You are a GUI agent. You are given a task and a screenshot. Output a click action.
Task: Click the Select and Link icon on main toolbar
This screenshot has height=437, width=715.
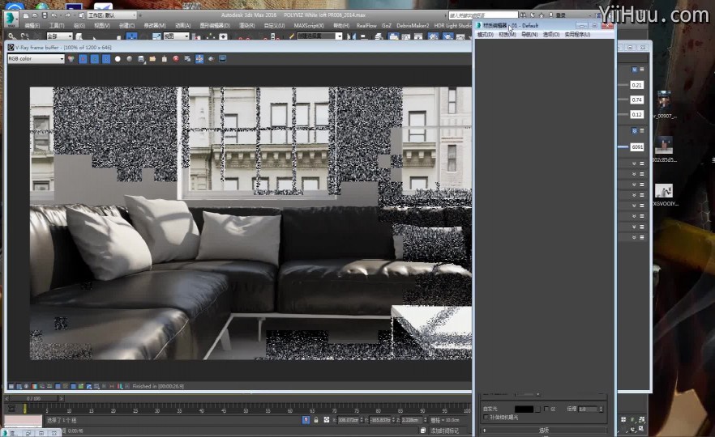[x=12, y=36]
